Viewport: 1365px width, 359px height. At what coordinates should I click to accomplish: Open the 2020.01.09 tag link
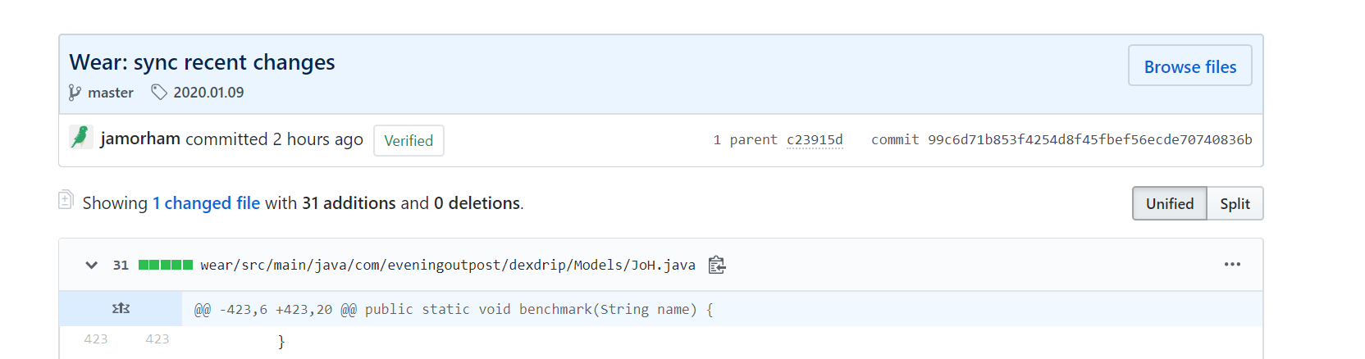208,93
